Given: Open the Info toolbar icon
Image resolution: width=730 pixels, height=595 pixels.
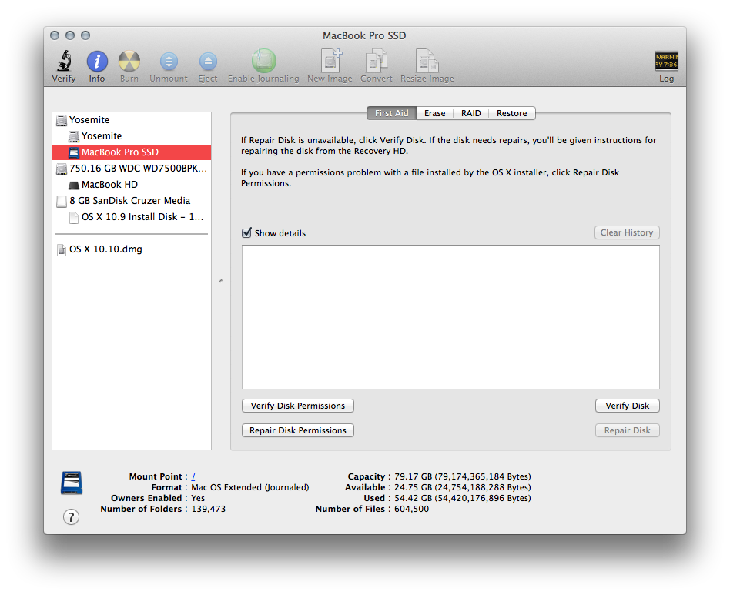Looking at the screenshot, I should (97, 62).
